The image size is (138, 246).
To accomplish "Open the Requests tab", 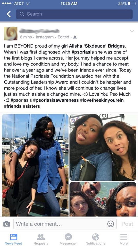I will click(41, 239).
